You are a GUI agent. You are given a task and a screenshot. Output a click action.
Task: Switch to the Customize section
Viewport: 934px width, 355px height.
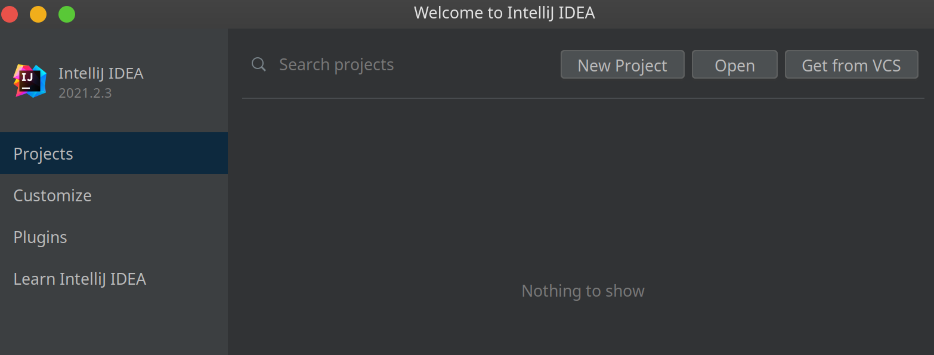point(52,195)
